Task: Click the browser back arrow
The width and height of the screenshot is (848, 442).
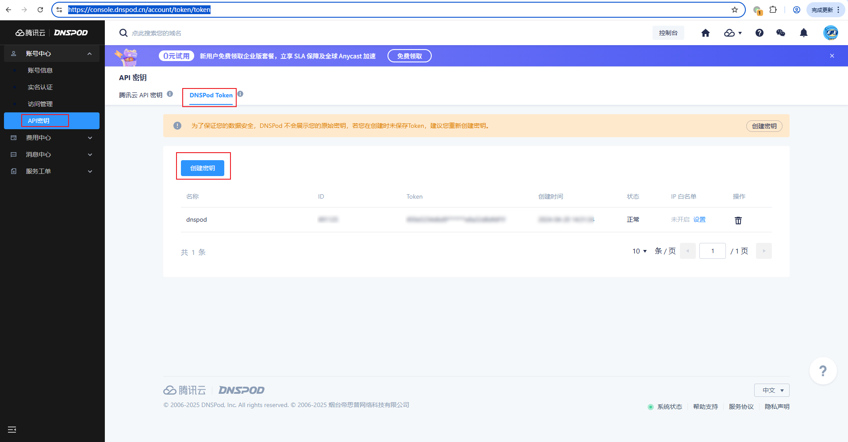Action: coord(8,10)
